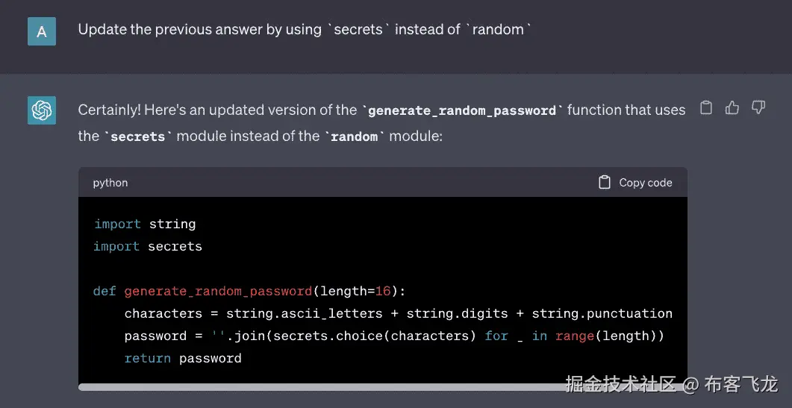Click the 'import secrets' code line
Viewport: 792px width, 408px height.
coord(148,246)
